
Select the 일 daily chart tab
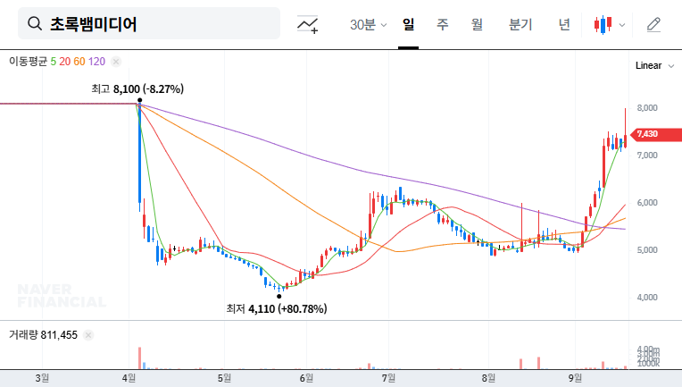(x=408, y=24)
